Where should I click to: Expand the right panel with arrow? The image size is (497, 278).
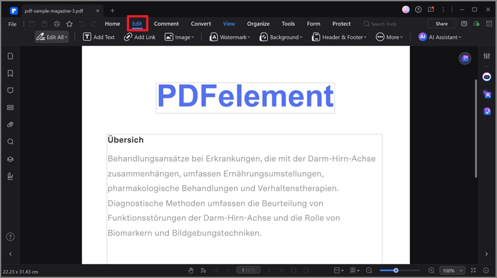point(487,254)
